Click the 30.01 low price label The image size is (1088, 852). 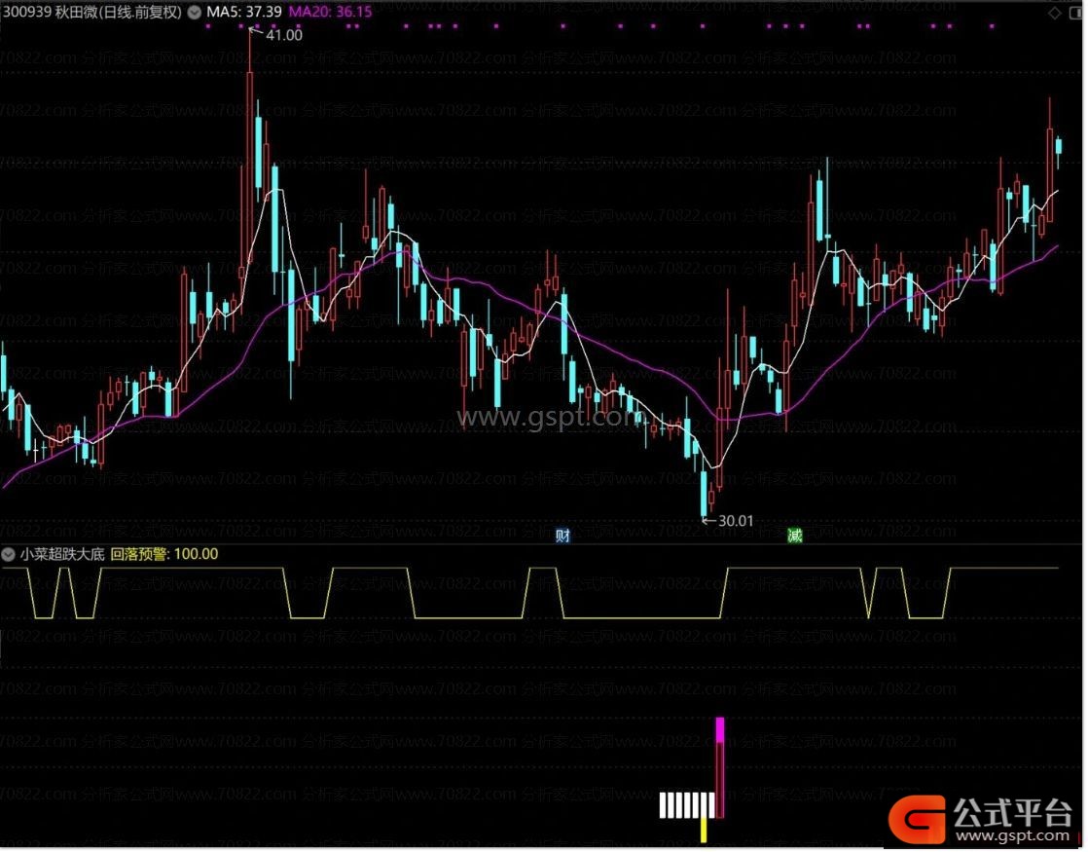point(735,520)
